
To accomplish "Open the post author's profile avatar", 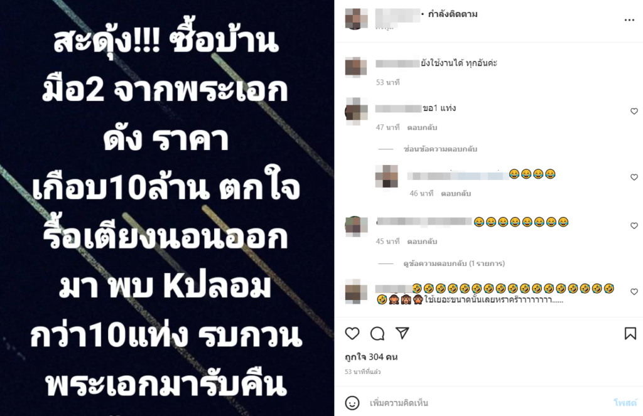I will [356, 18].
